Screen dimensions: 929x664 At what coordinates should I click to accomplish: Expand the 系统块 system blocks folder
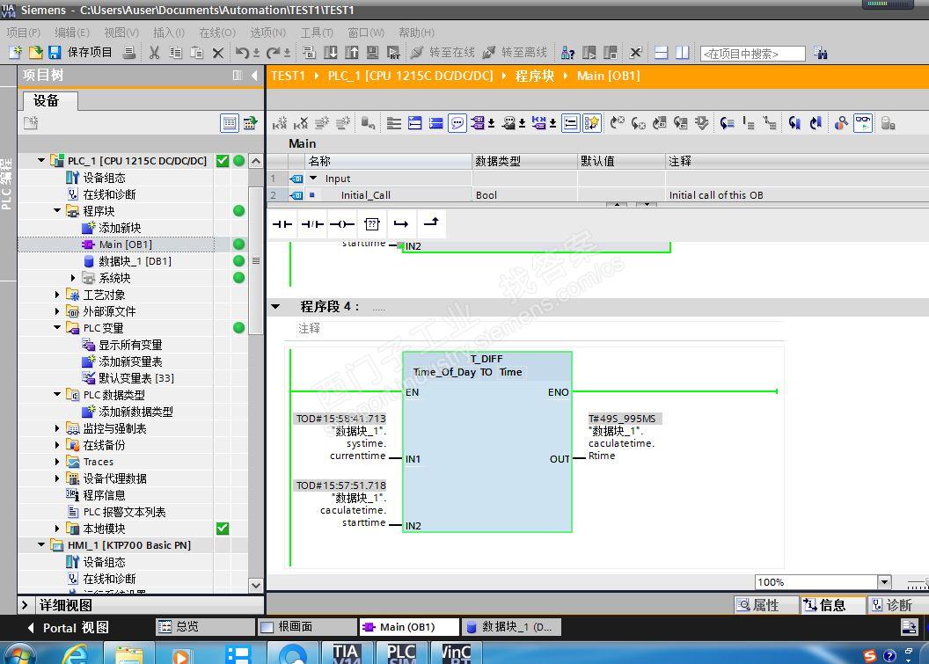(73, 278)
